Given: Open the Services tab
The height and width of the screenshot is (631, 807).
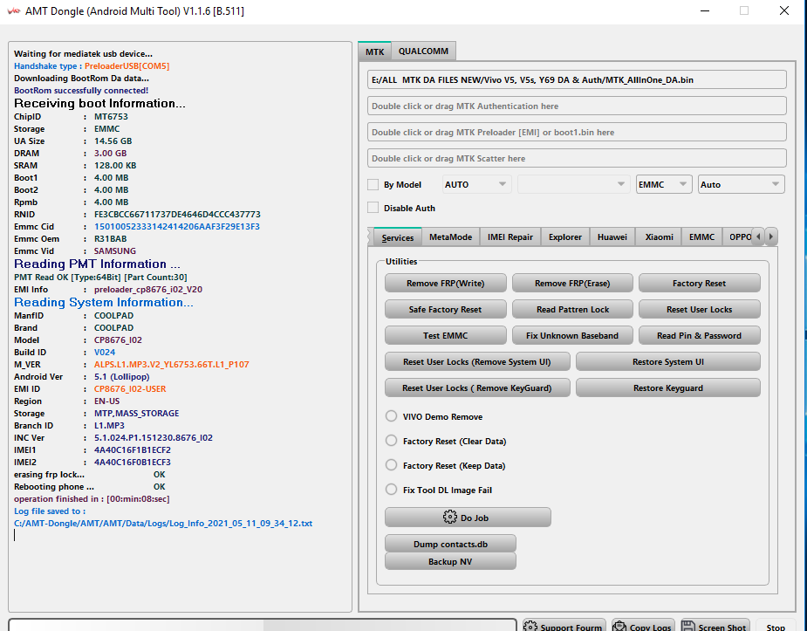Looking at the screenshot, I should pos(397,237).
